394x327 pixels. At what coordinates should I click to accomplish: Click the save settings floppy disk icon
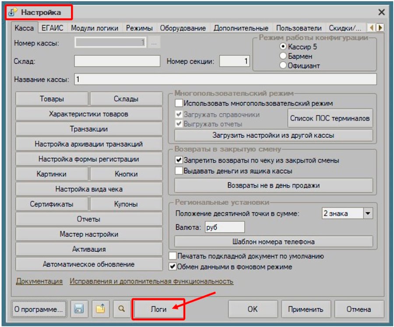(79, 309)
